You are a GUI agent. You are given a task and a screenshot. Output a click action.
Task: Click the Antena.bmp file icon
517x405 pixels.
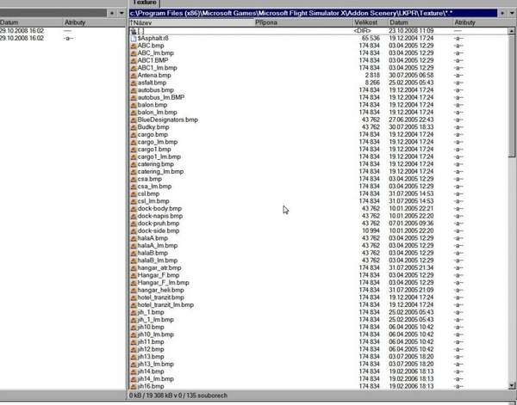[x=132, y=76]
